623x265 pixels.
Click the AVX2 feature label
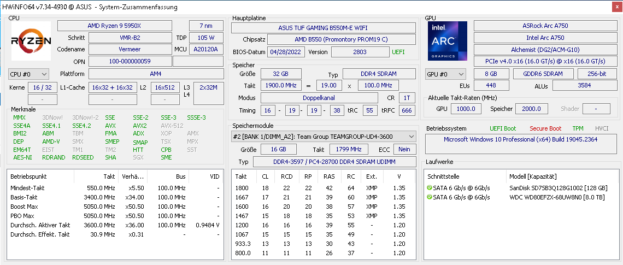[x=140, y=126]
